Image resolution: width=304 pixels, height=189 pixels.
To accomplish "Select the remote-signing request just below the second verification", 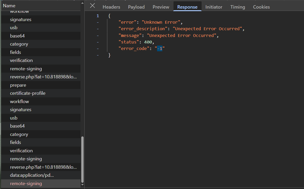I will click(x=41, y=159).
